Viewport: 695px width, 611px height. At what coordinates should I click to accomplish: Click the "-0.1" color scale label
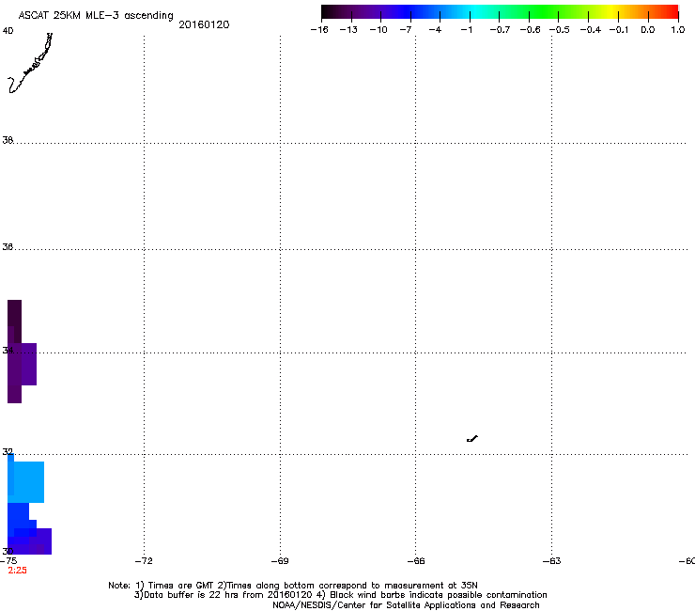coord(619,30)
